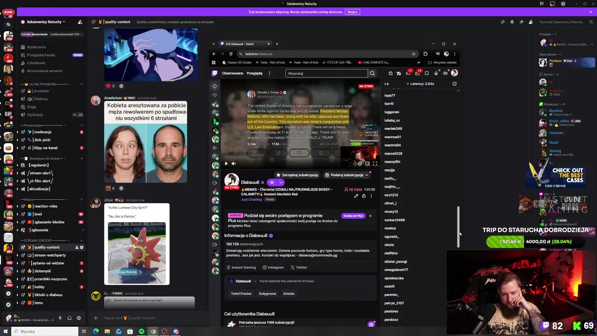Open Instant Gaming link
Screen dimensions: 597x336
click(x=241, y=267)
